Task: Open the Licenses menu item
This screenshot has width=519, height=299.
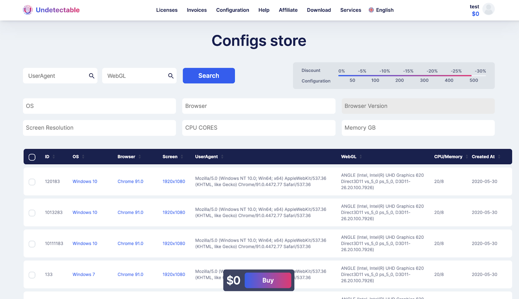Action: point(167,10)
